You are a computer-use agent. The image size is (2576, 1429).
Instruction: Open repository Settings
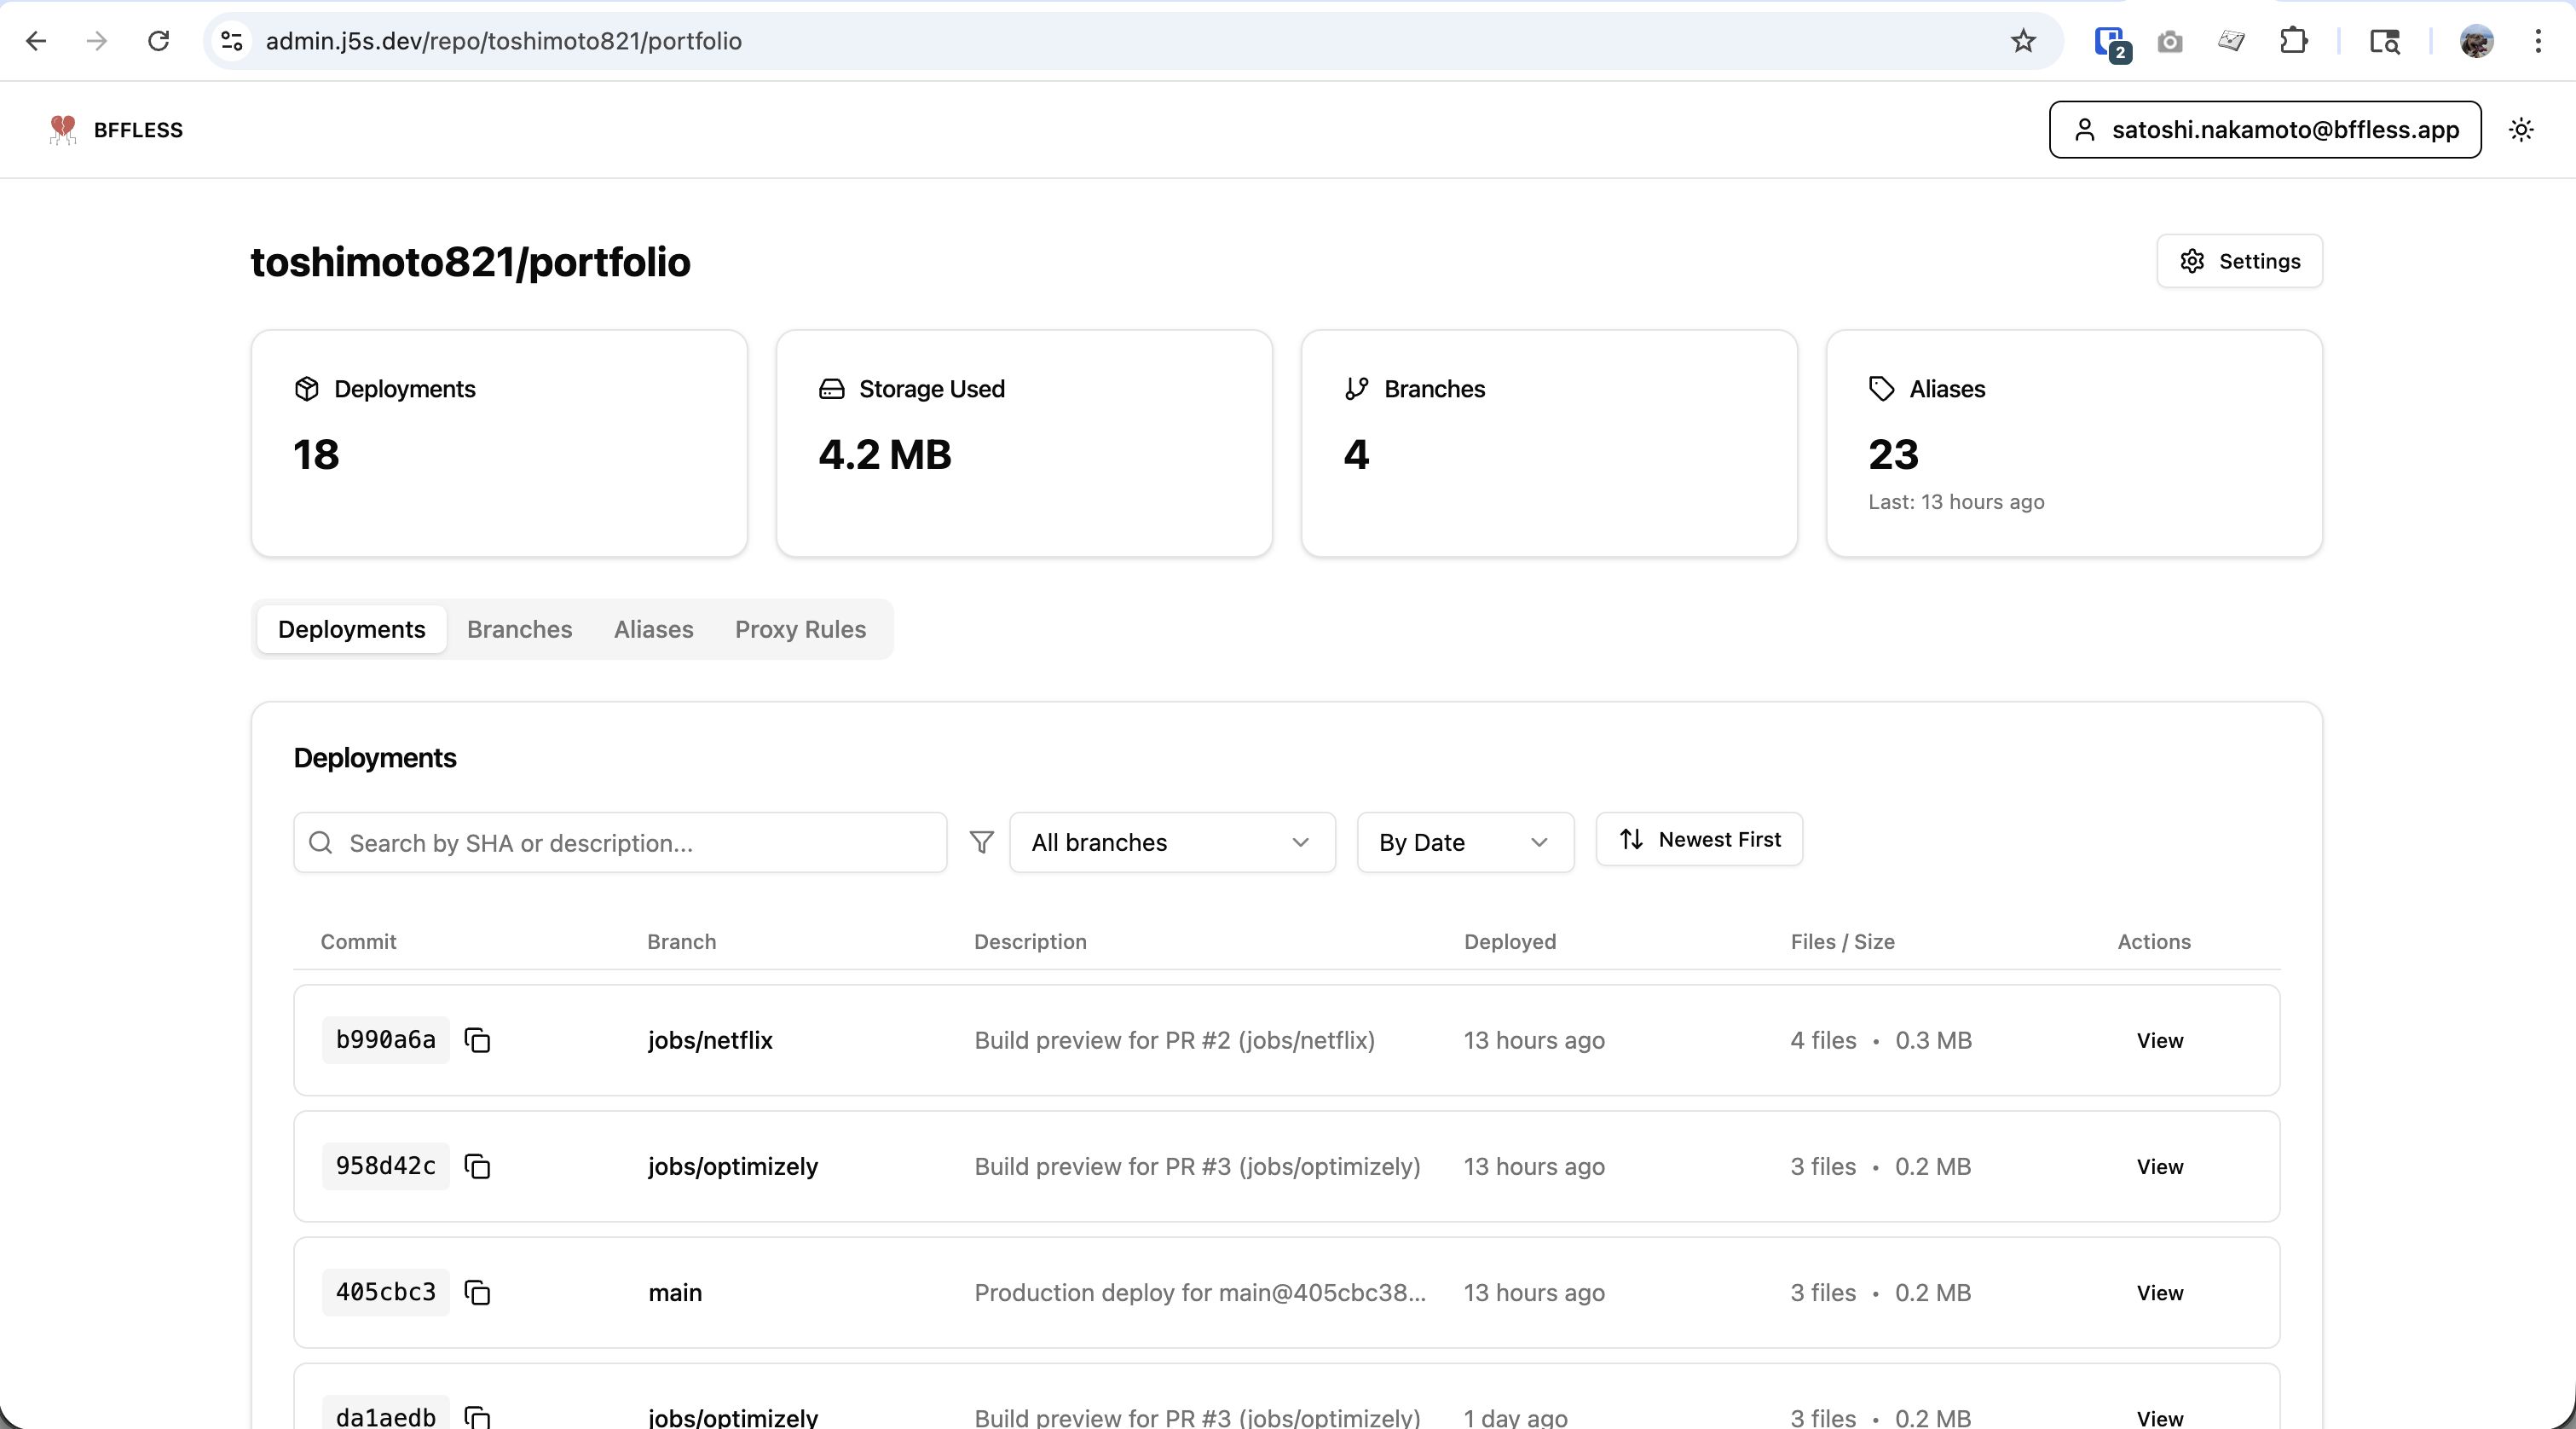click(x=2239, y=261)
